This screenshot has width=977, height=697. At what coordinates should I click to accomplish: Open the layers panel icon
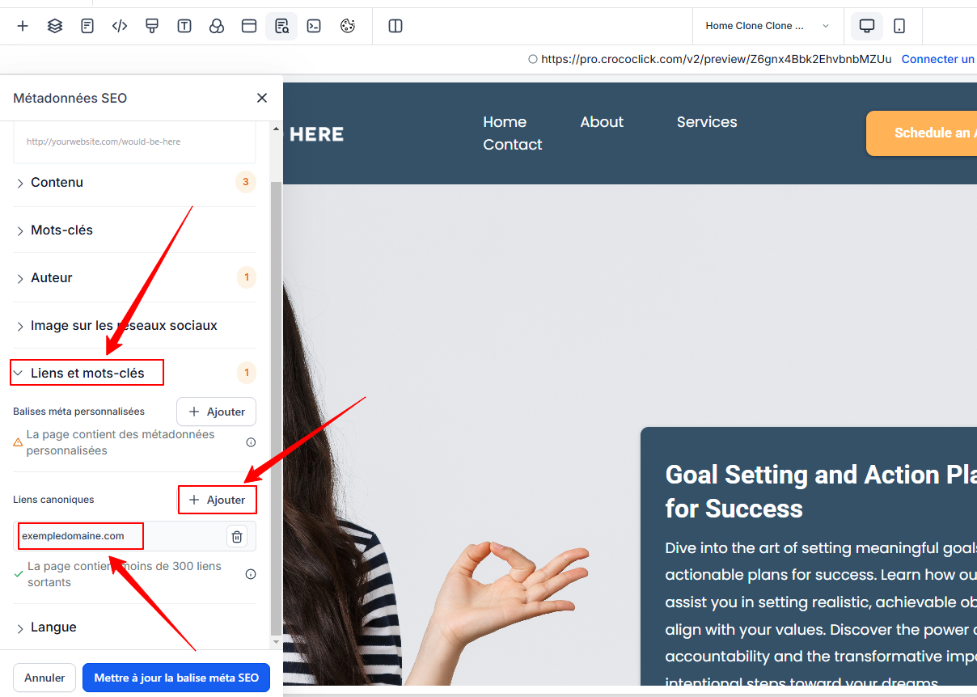click(55, 26)
